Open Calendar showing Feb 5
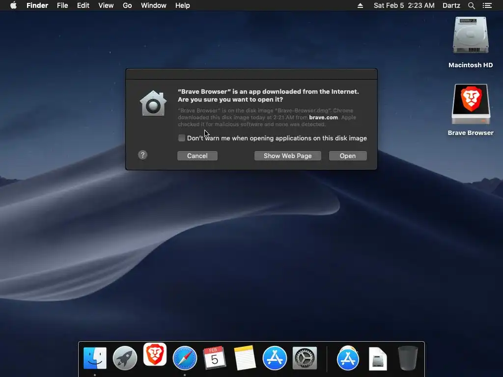The height and width of the screenshot is (377, 503). tap(215, 358)
